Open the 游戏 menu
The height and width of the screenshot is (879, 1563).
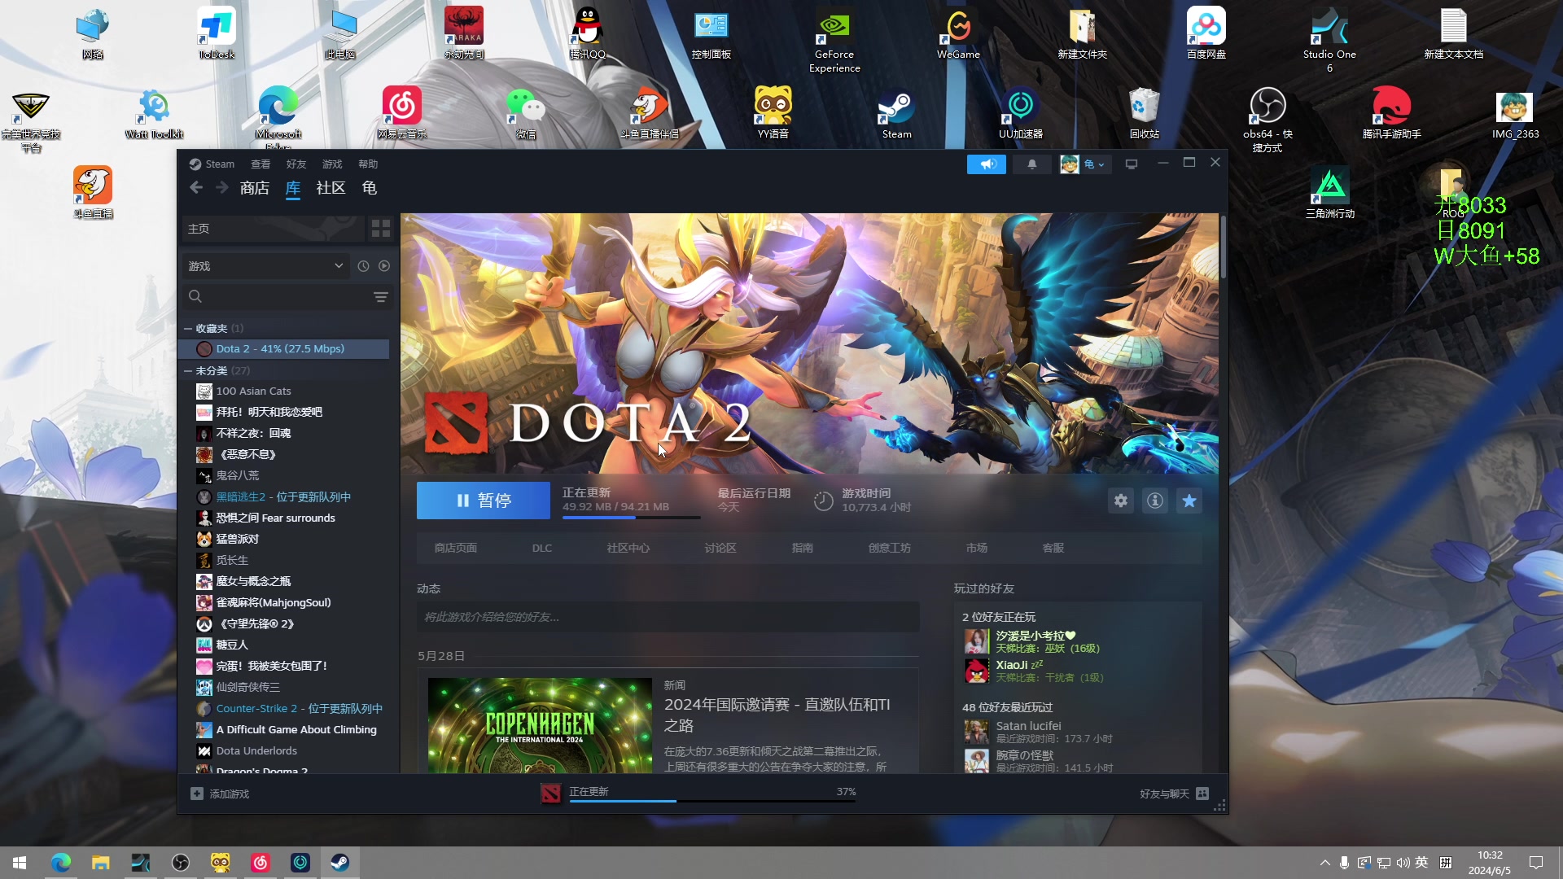(x=332, y=164)
